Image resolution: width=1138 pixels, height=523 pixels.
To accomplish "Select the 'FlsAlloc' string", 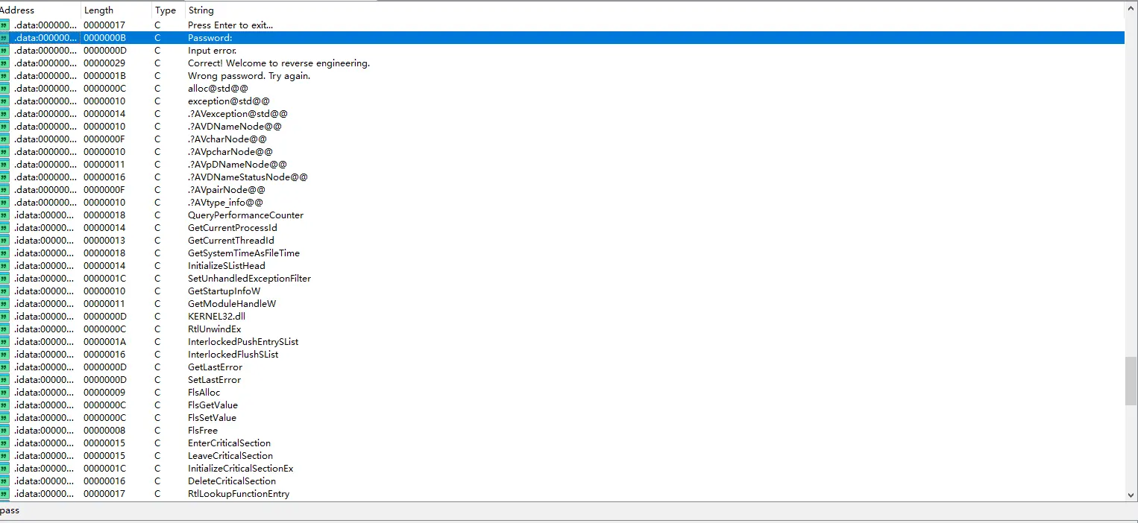I will 204,393.
